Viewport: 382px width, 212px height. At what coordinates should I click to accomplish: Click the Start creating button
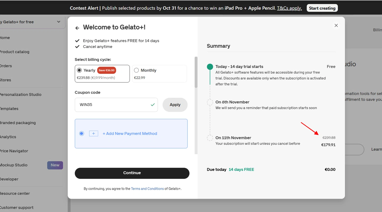pos(322,8)
